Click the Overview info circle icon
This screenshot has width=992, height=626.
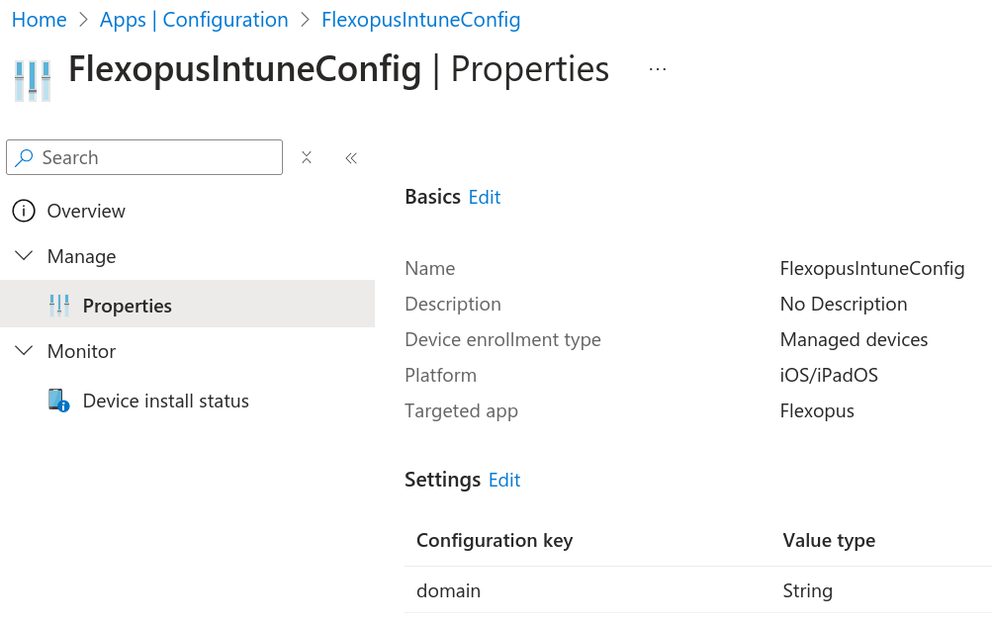24,211
